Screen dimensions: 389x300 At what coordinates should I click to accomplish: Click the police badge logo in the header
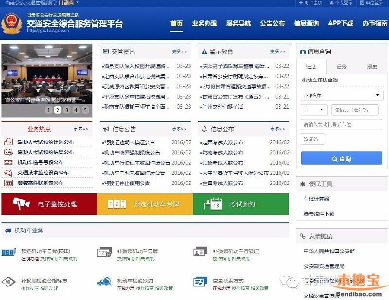click(11, 23)
